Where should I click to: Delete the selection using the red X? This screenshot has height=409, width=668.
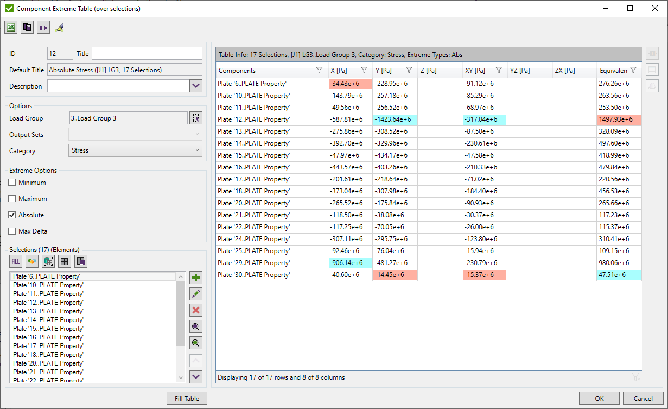point(195,310)
